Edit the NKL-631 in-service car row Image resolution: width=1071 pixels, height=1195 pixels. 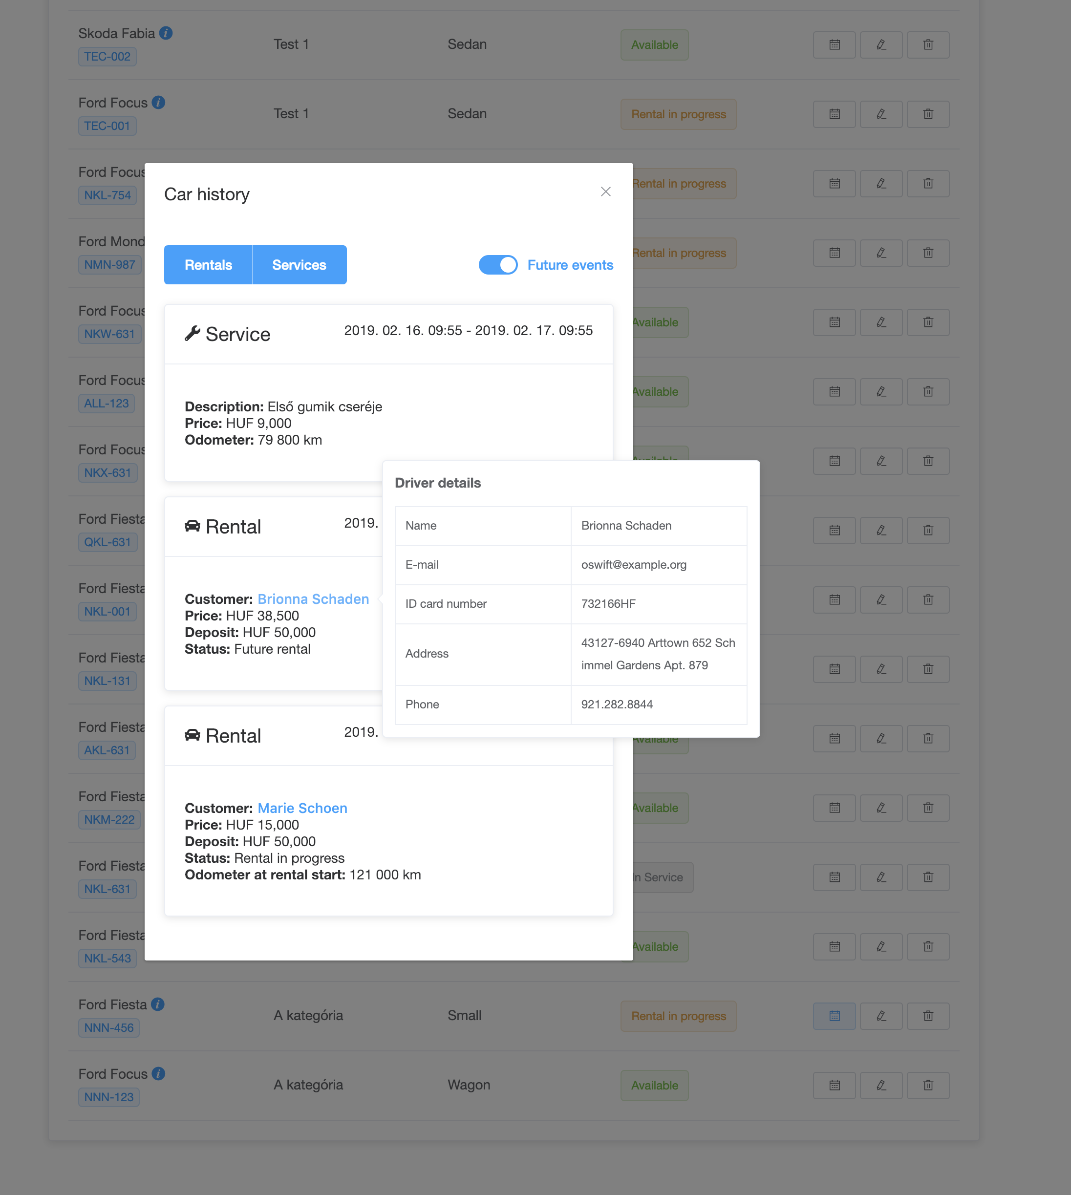pos(881,878)
